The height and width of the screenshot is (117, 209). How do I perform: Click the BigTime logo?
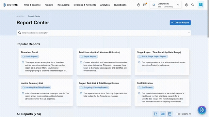[x=10, y=5]
